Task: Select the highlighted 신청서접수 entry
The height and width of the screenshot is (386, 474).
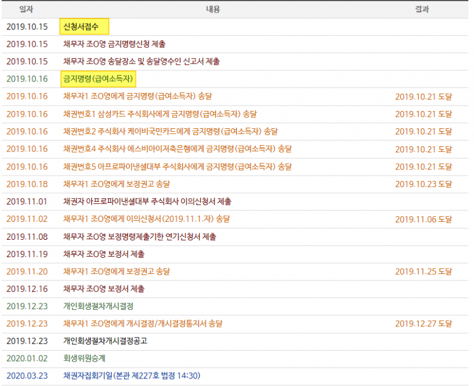Action: 84,27
